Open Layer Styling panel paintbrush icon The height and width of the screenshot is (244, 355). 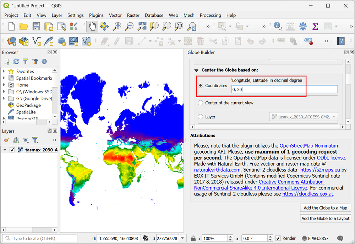click(x=6, y=140)
